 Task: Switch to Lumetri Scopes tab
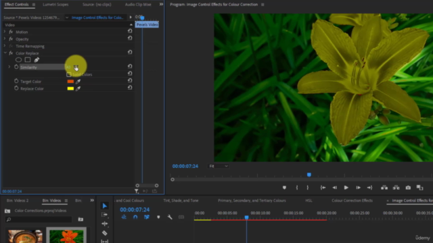55,5
